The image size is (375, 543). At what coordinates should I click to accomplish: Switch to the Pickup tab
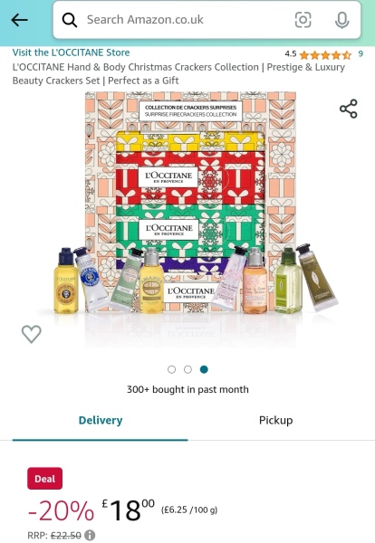coord(276,420)
